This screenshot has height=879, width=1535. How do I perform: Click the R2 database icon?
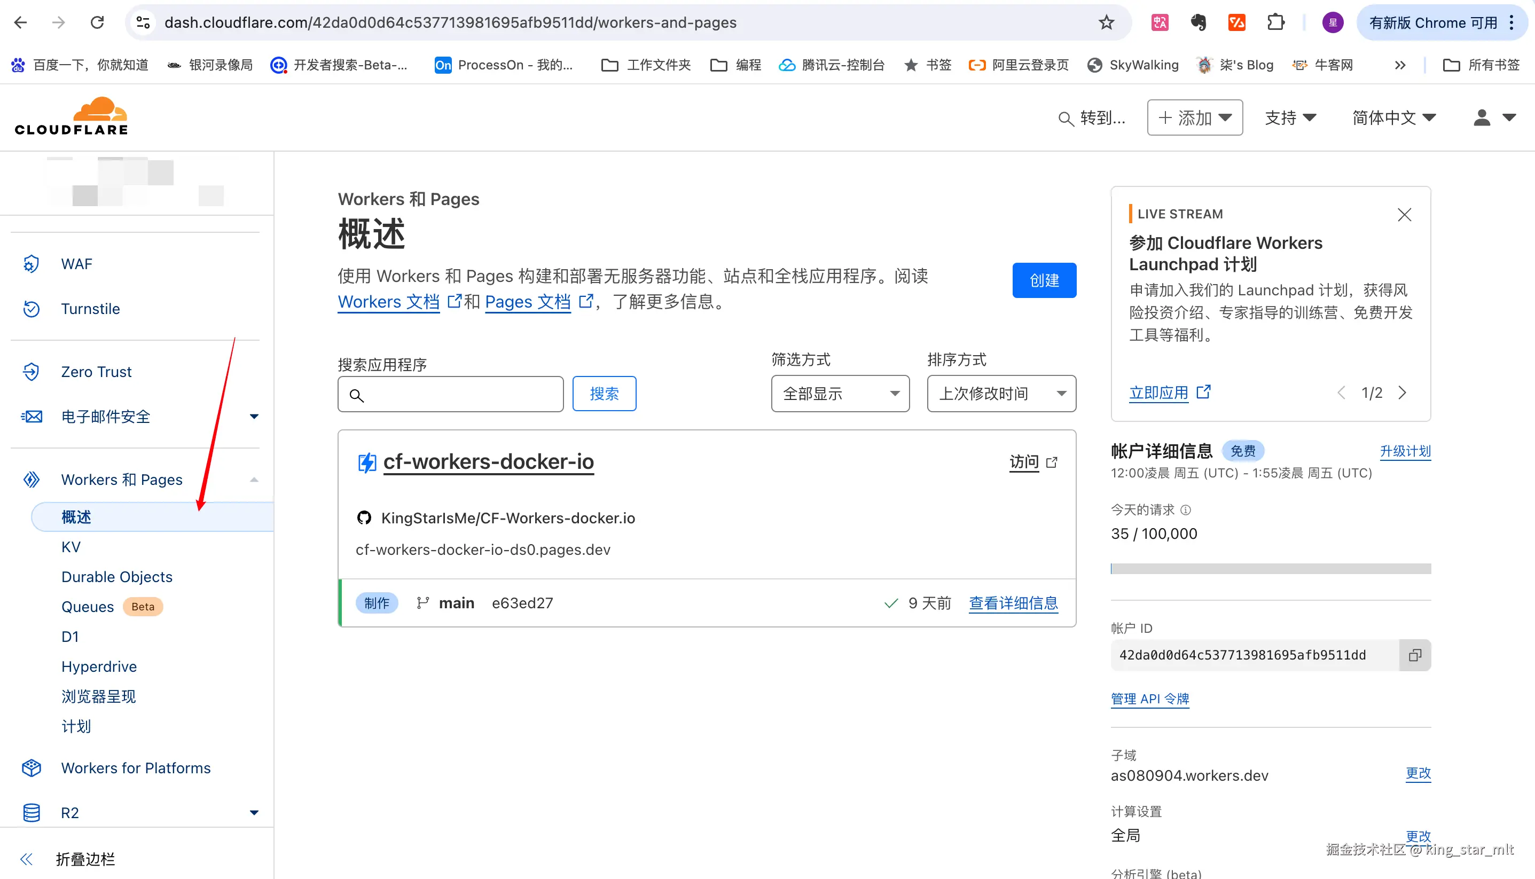pos(32,813)
